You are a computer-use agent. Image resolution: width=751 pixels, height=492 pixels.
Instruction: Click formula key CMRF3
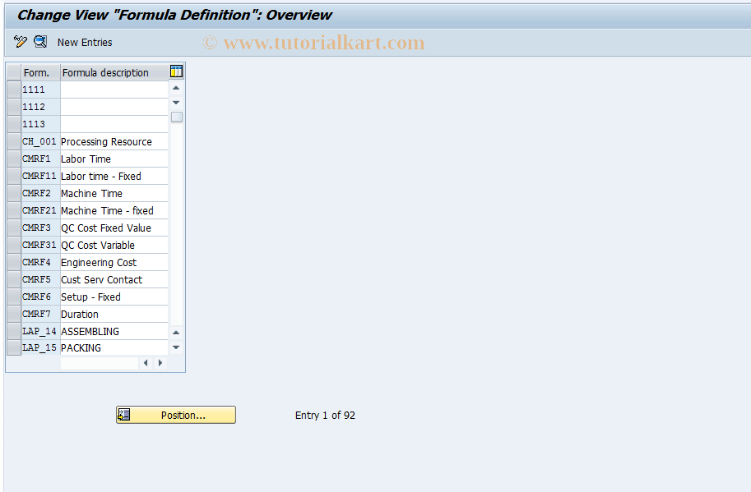click(40, 228)
